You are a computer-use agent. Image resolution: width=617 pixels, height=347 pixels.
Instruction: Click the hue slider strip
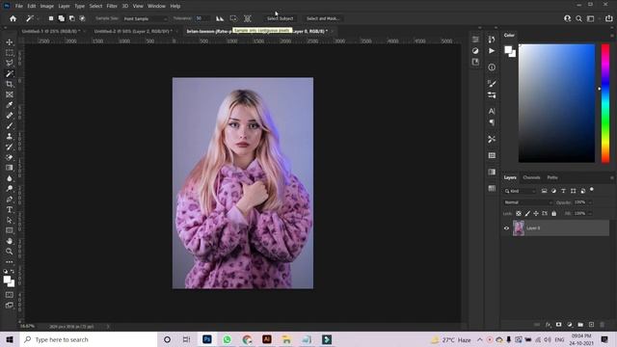click(x=605, y=103)
